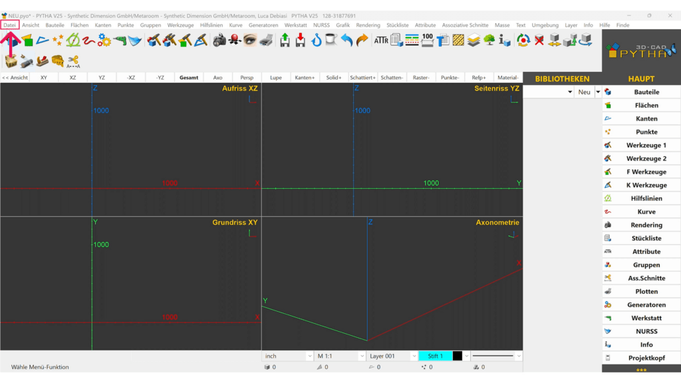Toggle Schattiert+ shaded view

[x=362, y=78]
